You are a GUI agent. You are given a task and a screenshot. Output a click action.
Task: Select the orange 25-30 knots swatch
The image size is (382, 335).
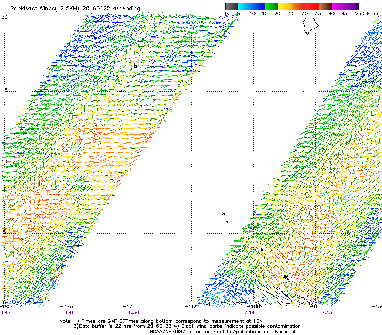tap(298, 6)
